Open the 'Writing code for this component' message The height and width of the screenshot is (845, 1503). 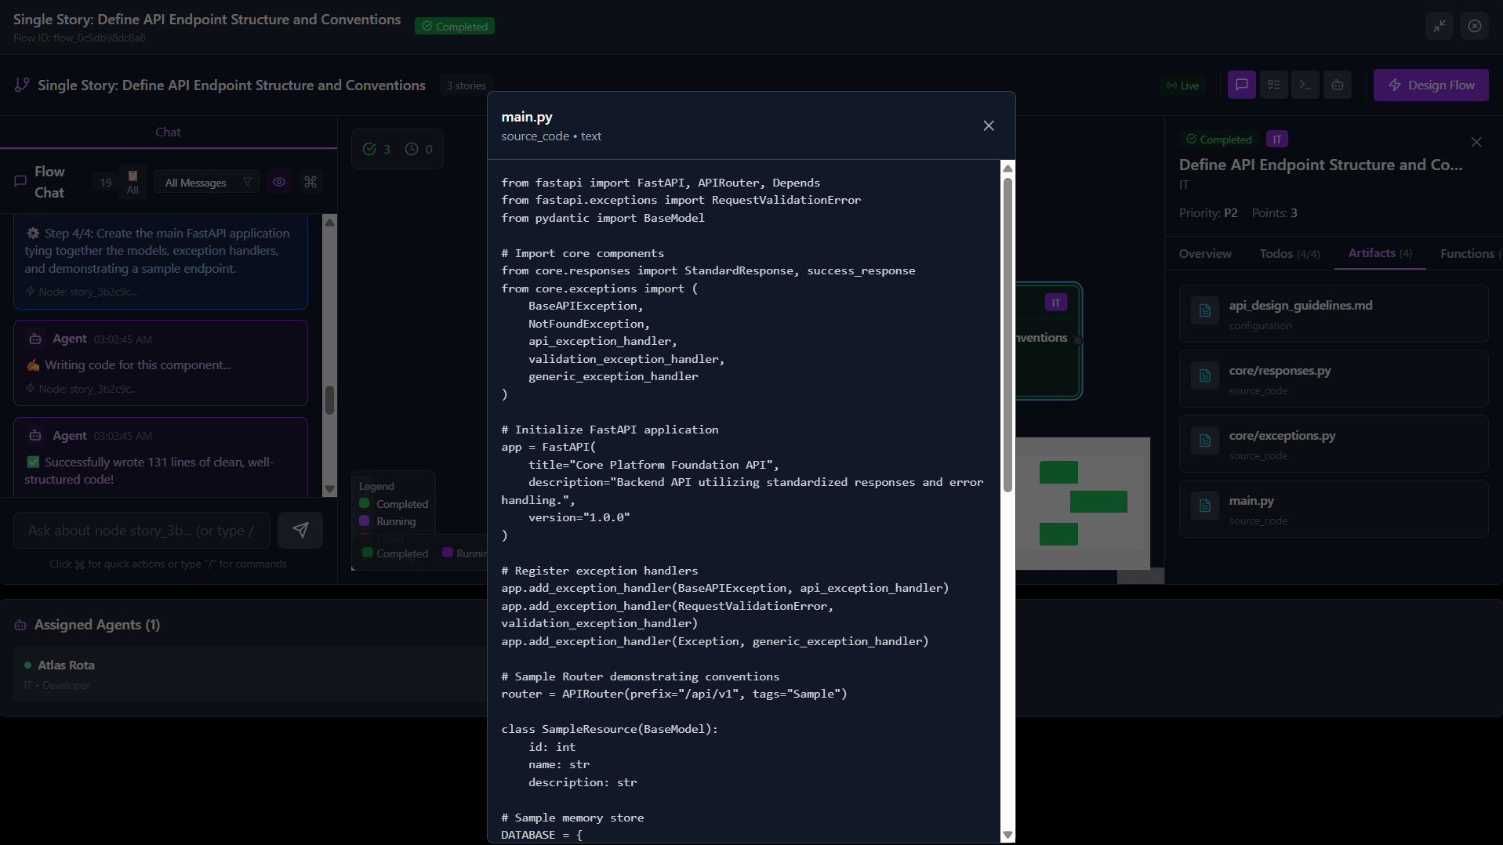pyautogui.click(x=161, y=363)
